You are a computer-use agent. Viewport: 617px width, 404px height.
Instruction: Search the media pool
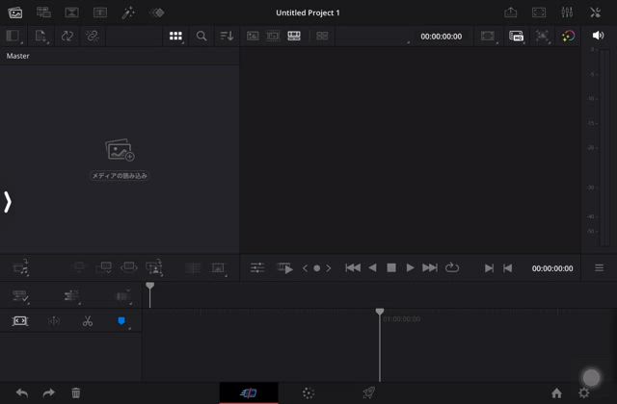(x=201, y=36)
